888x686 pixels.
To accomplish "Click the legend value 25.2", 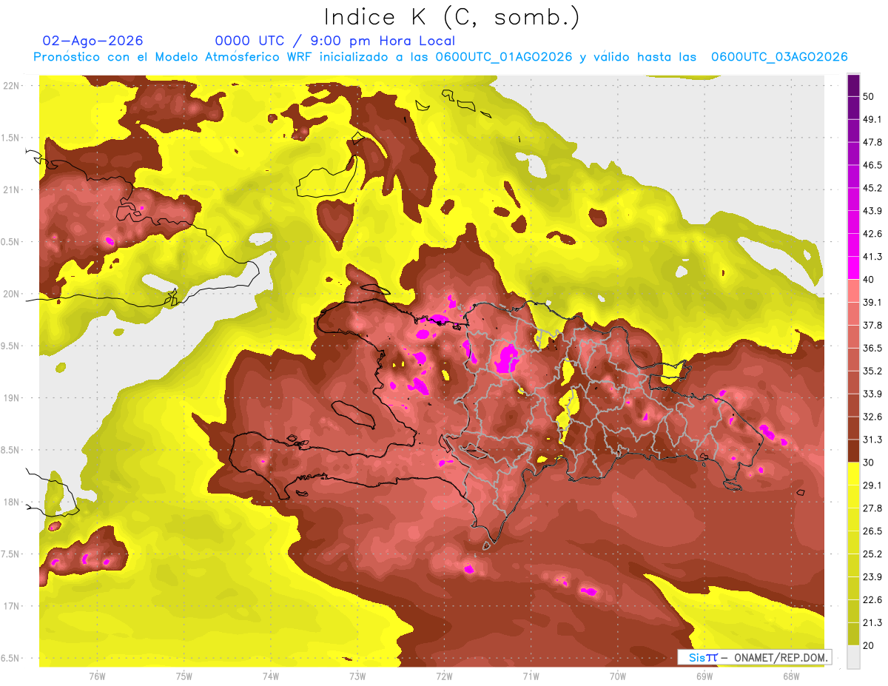I will [x=872, y=554].
